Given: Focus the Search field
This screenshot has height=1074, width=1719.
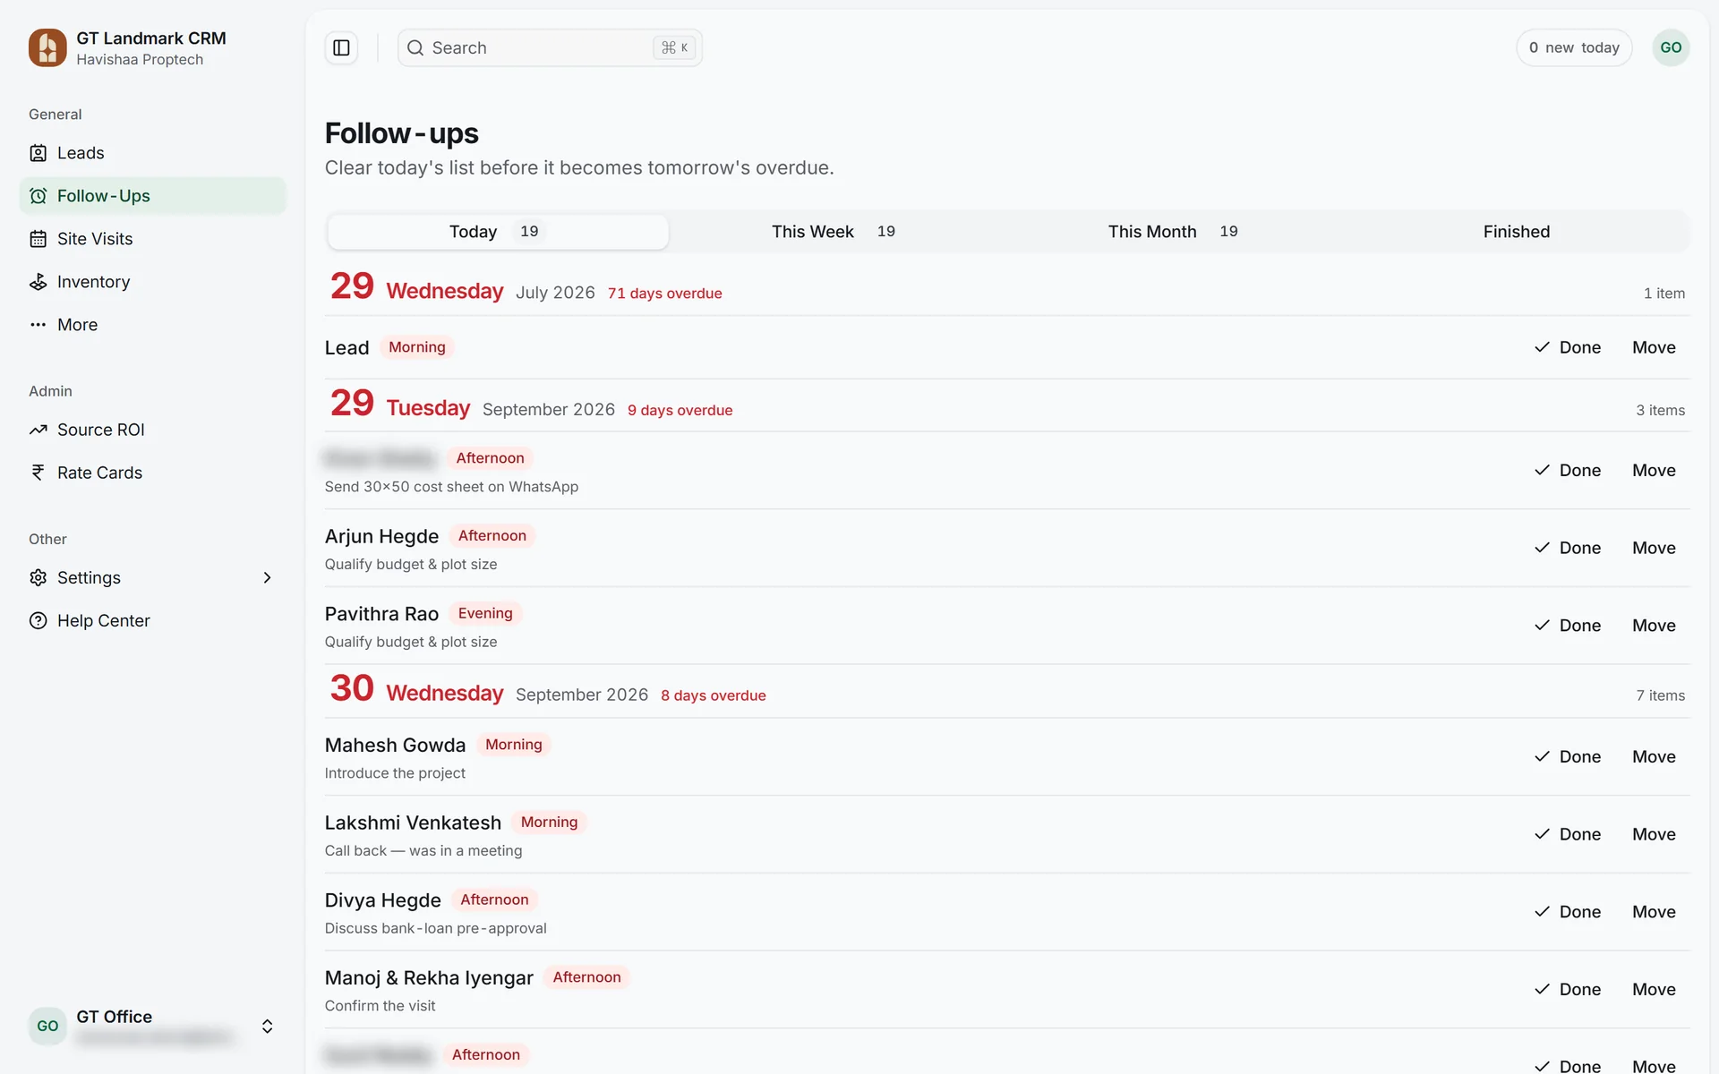Looking at the screenshot, I should 550,47.
